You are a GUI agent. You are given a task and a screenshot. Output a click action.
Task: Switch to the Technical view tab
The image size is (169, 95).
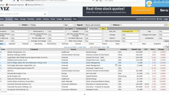(65, 44)
